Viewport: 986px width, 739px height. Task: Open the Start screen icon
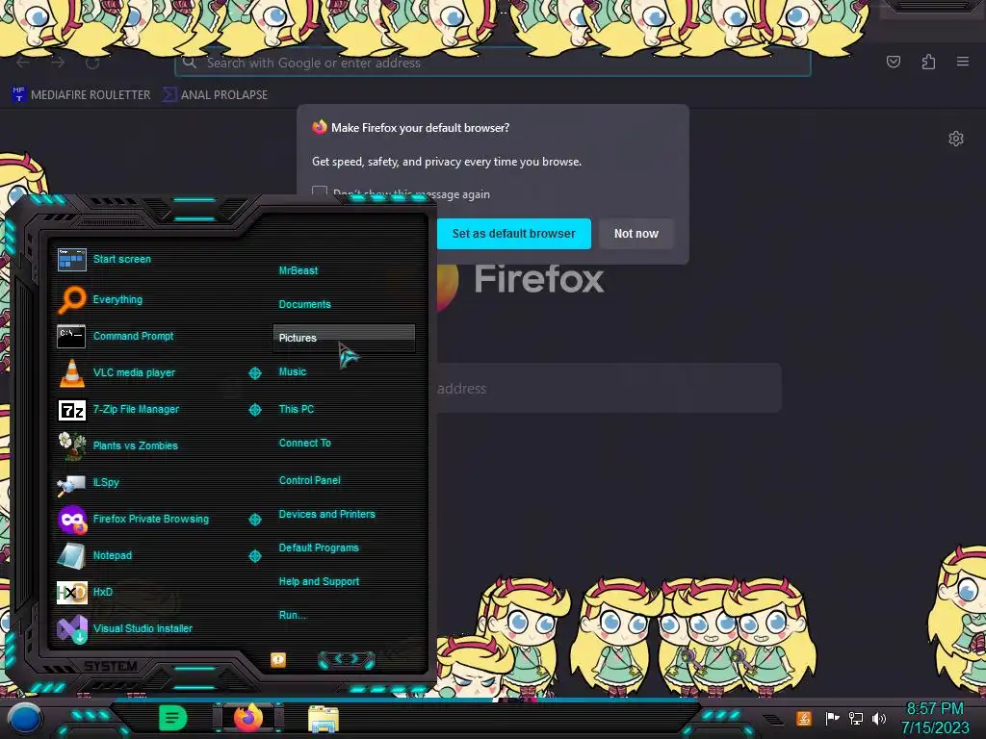71,259
